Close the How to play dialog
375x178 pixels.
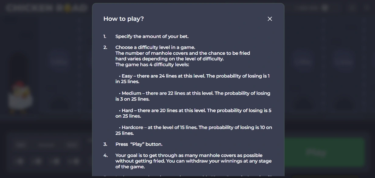click(x=270, y=19)
